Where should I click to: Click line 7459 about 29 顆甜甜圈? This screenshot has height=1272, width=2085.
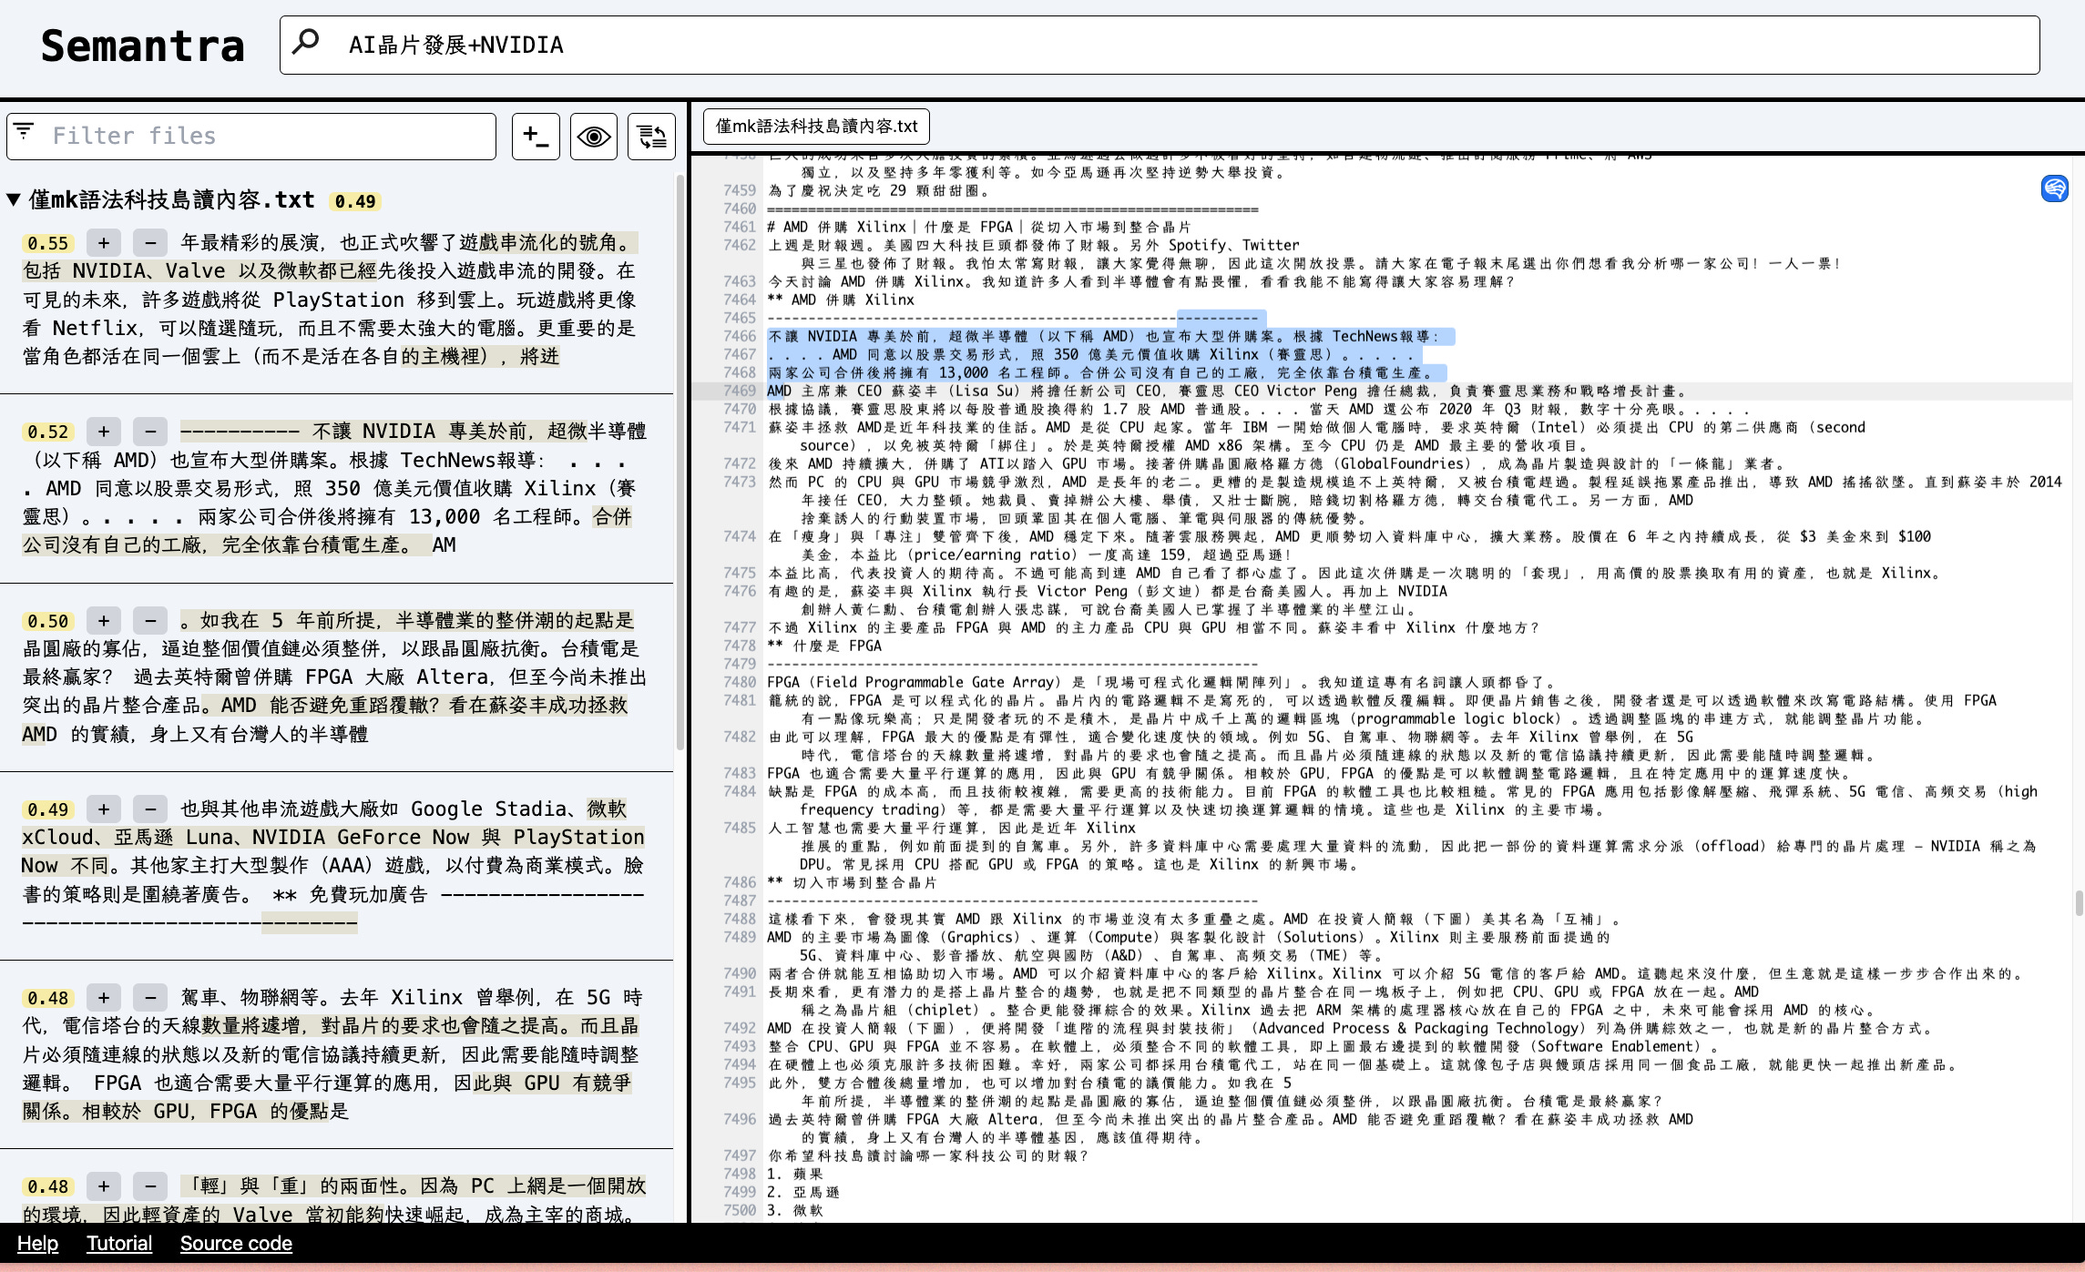click(x=880, y=190)
